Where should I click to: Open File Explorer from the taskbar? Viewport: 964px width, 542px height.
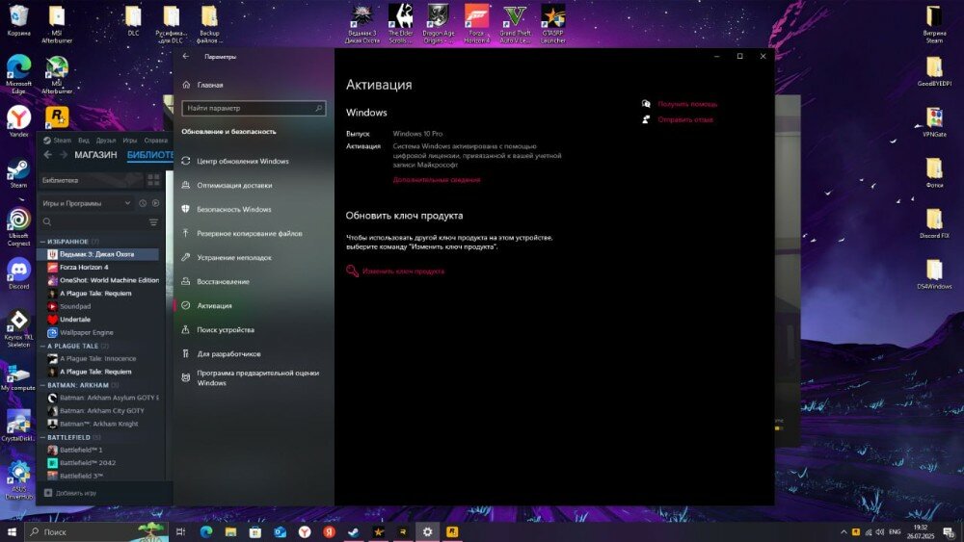tap(230, 531)
